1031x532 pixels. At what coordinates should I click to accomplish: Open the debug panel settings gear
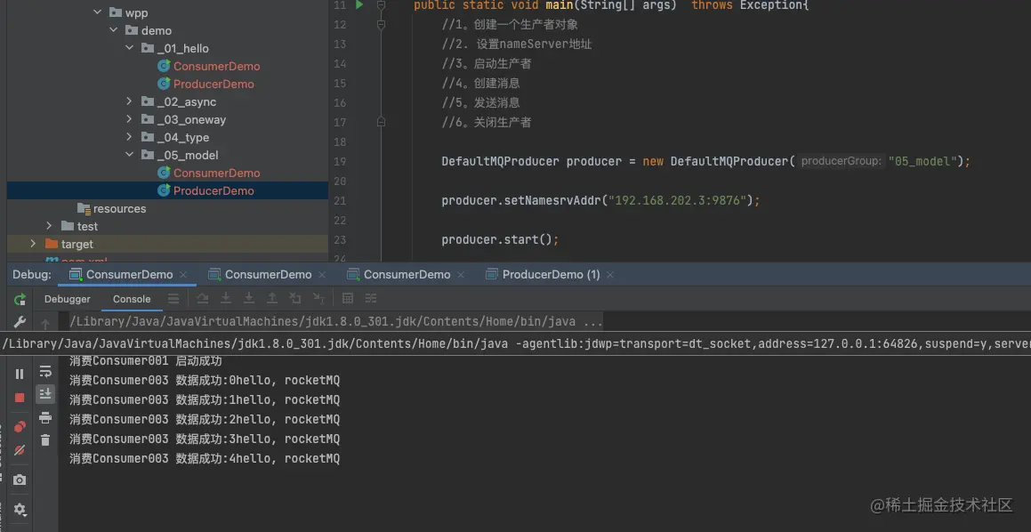(20, 509)
